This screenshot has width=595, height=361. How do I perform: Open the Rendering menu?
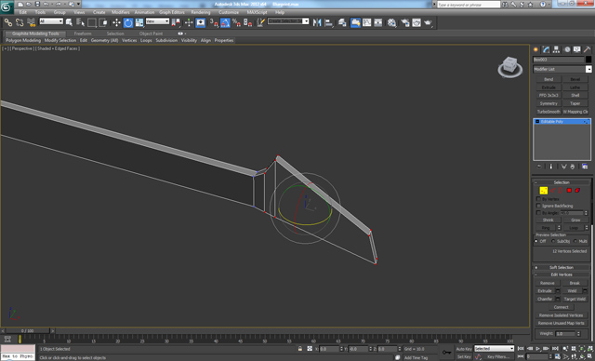click(x=201, y=12)
